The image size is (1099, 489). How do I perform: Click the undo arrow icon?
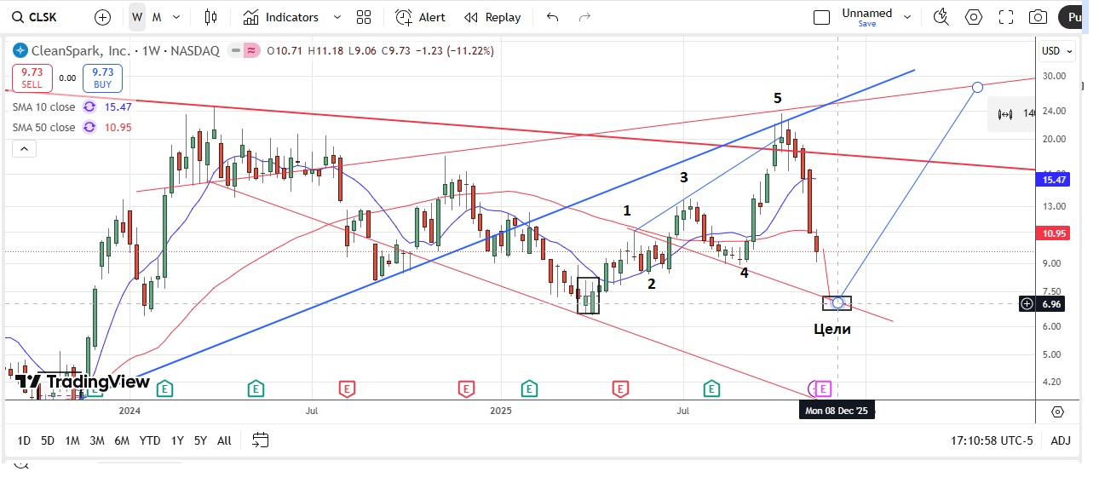(x=552, y=17)
